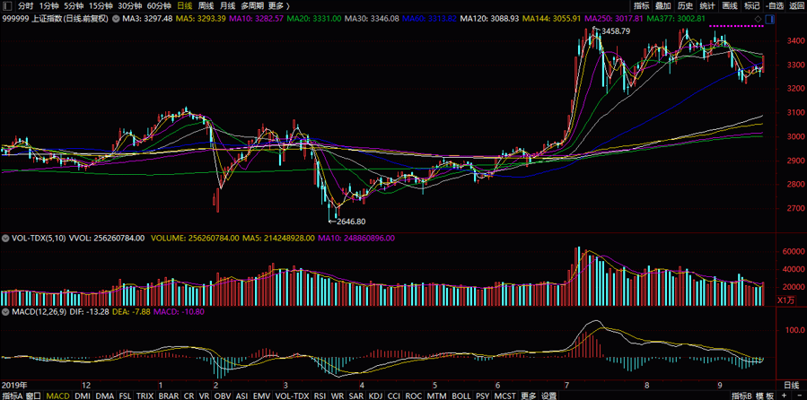Click the settings circle icon beside VOL-TDX

pos(5,239)
